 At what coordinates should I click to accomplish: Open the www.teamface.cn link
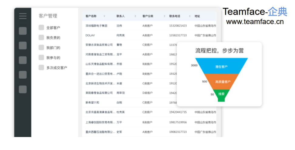tap(255, 22)
